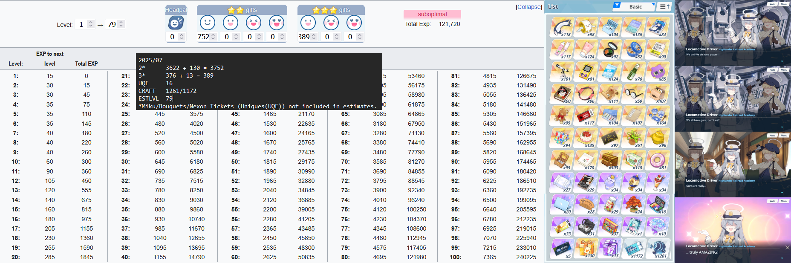Click the Headpat face icon
Screen dimensions: 791x263
coord(176,23)
